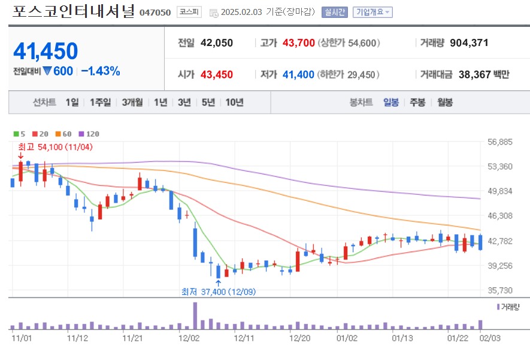Click the 저가 value 41,400
Image resolution: width=530 pixels, height=358 pixels.
(298, 75)
